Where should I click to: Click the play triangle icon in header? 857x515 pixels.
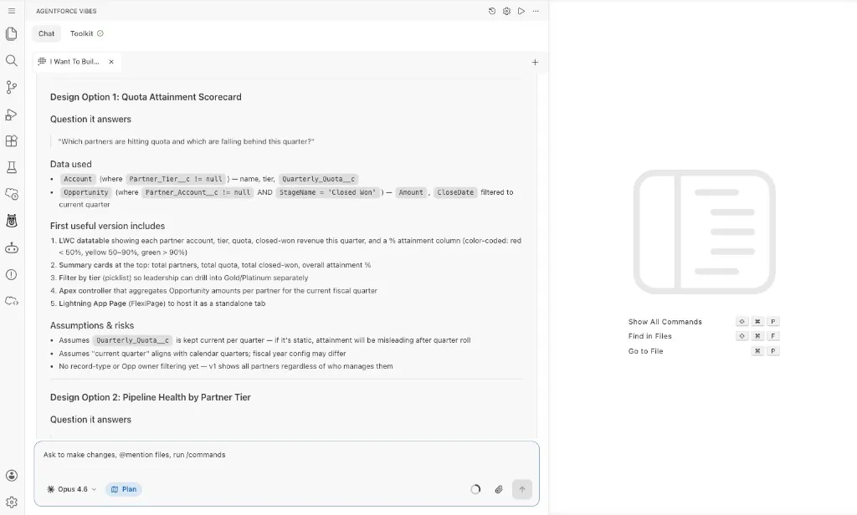521,11
